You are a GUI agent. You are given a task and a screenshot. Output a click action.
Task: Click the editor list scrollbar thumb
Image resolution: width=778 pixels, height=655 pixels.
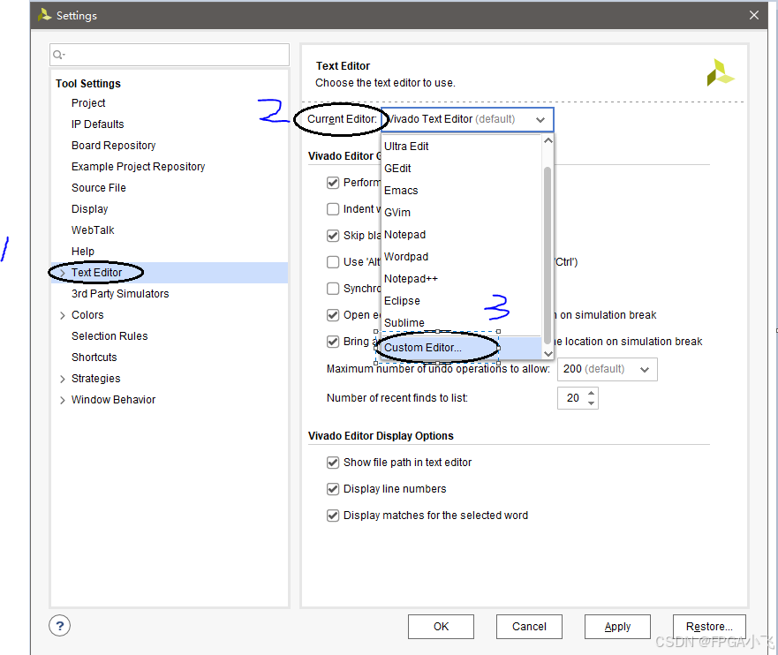(548, 255)
